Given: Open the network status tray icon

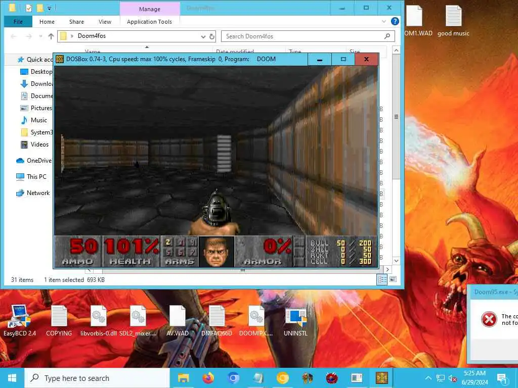Looking at the screenshot, I should 441,378.
